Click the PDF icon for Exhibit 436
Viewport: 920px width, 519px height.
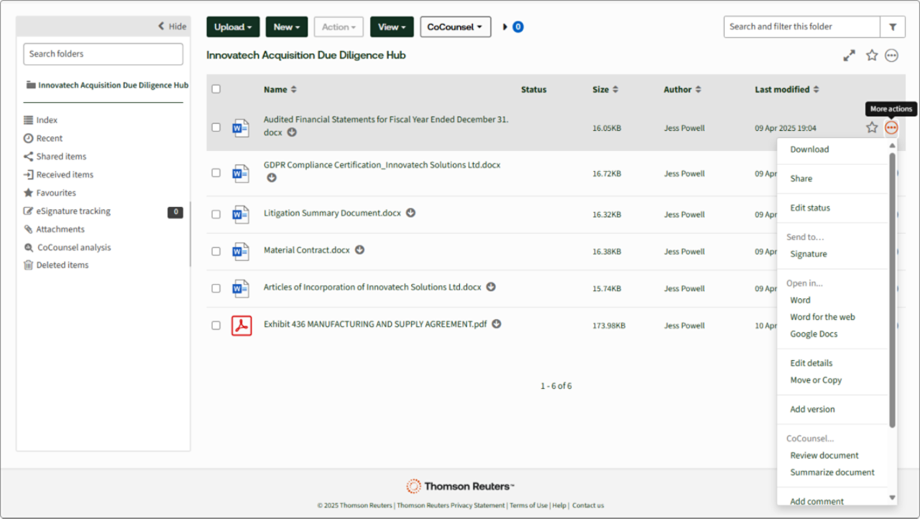point(241,326)
